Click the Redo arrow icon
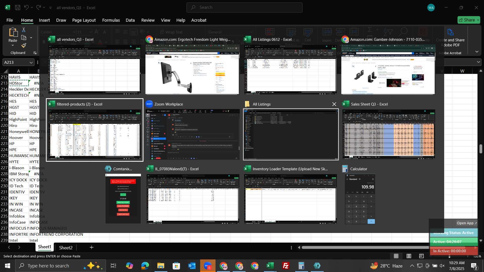Viewport: 484px width, 272px height. 38,8
